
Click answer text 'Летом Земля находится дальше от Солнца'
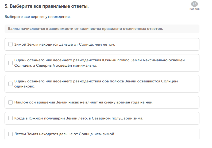click(65, 134)
